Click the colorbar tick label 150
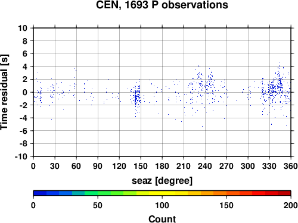This screenshot has height=223, width=298. click(x=226, y=205)
